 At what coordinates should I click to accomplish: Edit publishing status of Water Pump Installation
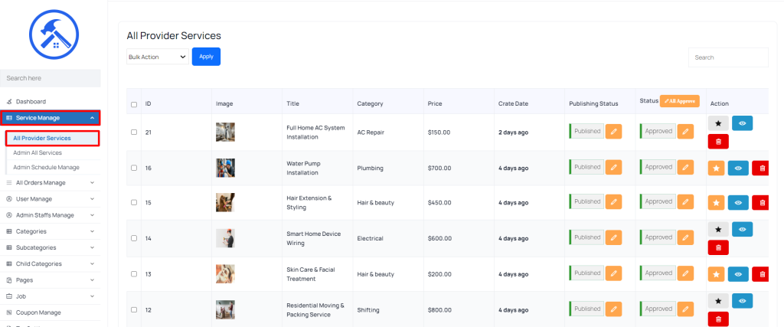(613, 168)
